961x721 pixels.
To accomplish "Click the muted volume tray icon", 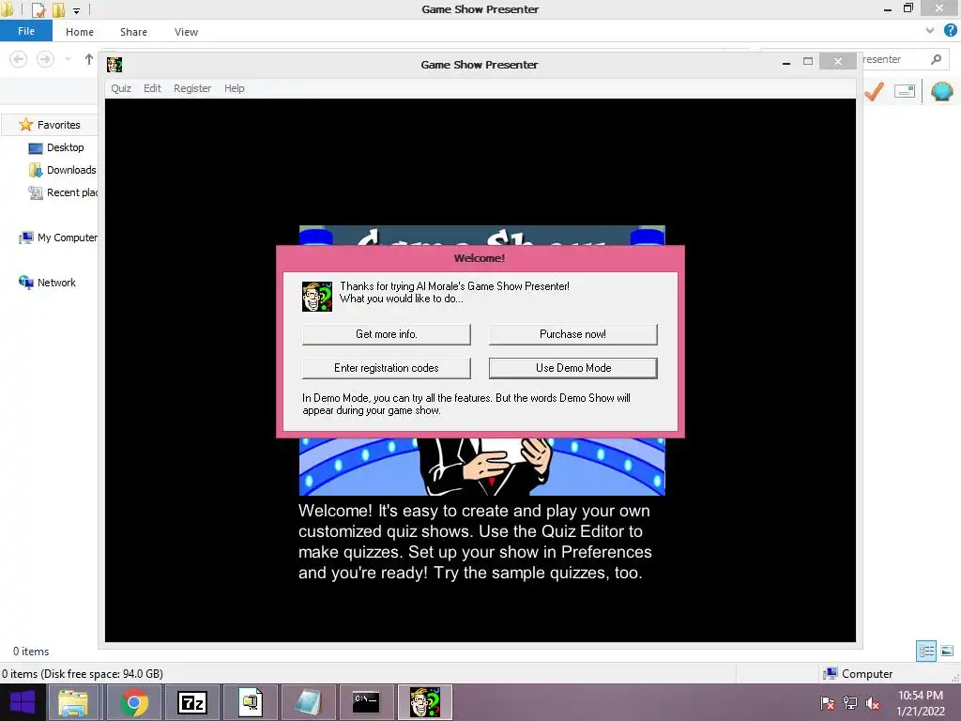I will tap(873, 703).
